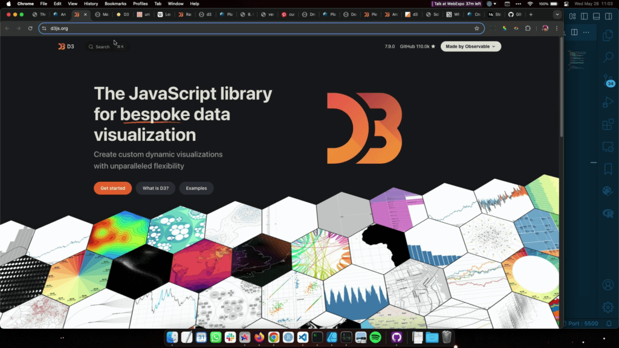Viewport: 619px width, 348px height.
Task: Open VS Code Search in activity bar
Action: pos(608,57)
